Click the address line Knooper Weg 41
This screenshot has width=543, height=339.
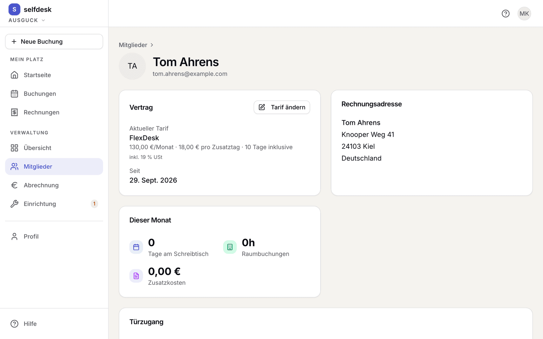tap(368, 135)
